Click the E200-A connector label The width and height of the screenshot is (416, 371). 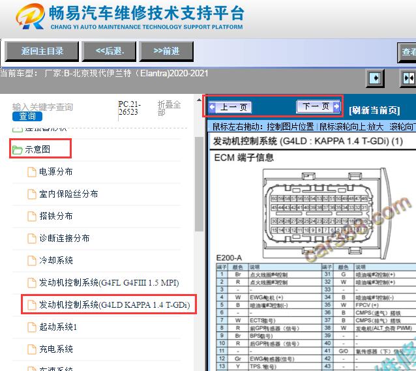[x=229, y=258]
